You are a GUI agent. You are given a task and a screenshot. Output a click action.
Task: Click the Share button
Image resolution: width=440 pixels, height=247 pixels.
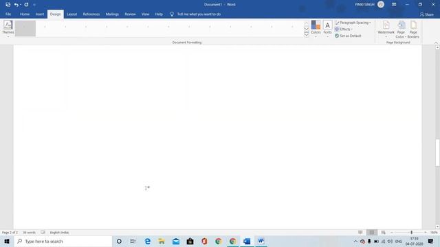point(427,14)
